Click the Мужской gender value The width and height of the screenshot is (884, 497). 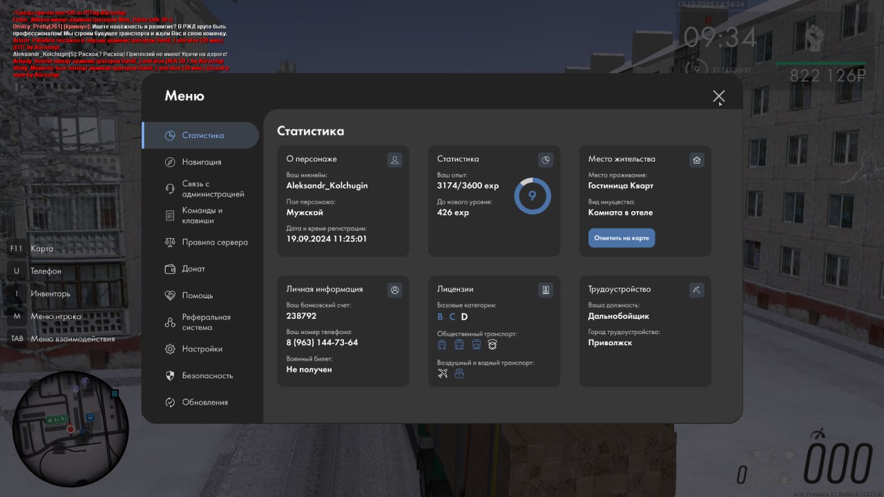305,212
